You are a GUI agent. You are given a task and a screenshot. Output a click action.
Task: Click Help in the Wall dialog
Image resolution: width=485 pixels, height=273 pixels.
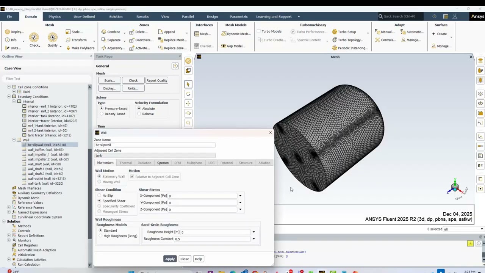click(x=199, y=259)
